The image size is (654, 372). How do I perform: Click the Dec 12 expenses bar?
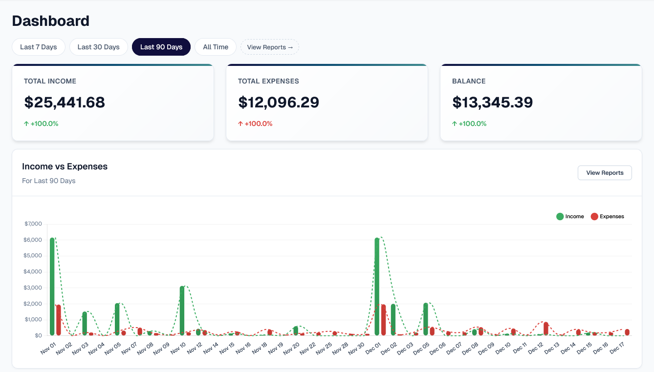point(546,328)
